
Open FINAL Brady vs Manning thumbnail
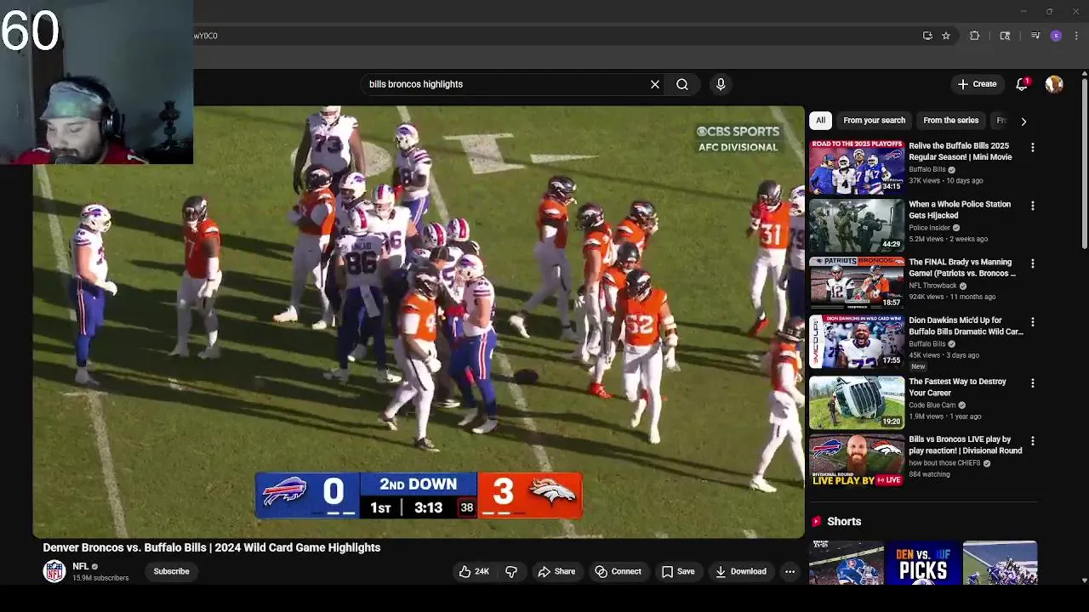tap(857, 283)
